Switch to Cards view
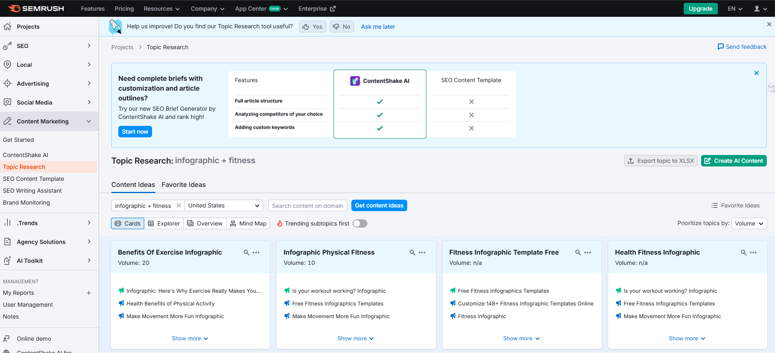This screenshot has width=775, height=353. pyautogui.click(x=128, y=223)
